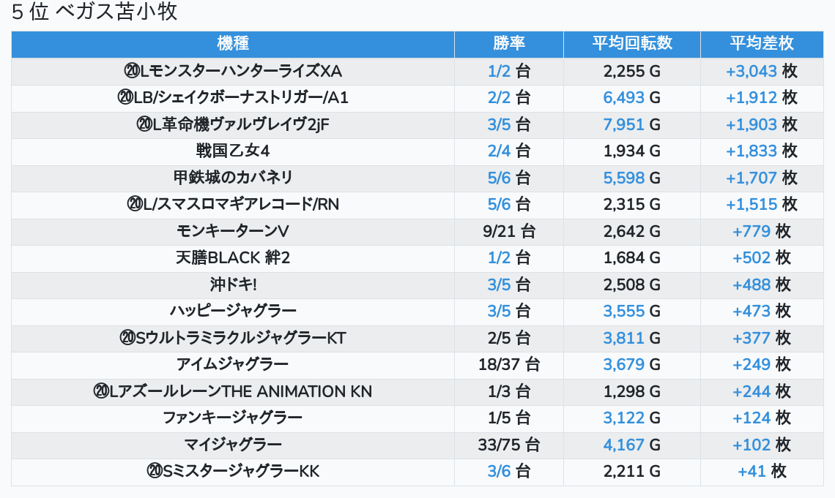The height and width of the screenshot is (498, 835).
Task: Click the ⑳ icon beside LアズールレーンTHE ANIMATION KN
Action: point(101,391)
